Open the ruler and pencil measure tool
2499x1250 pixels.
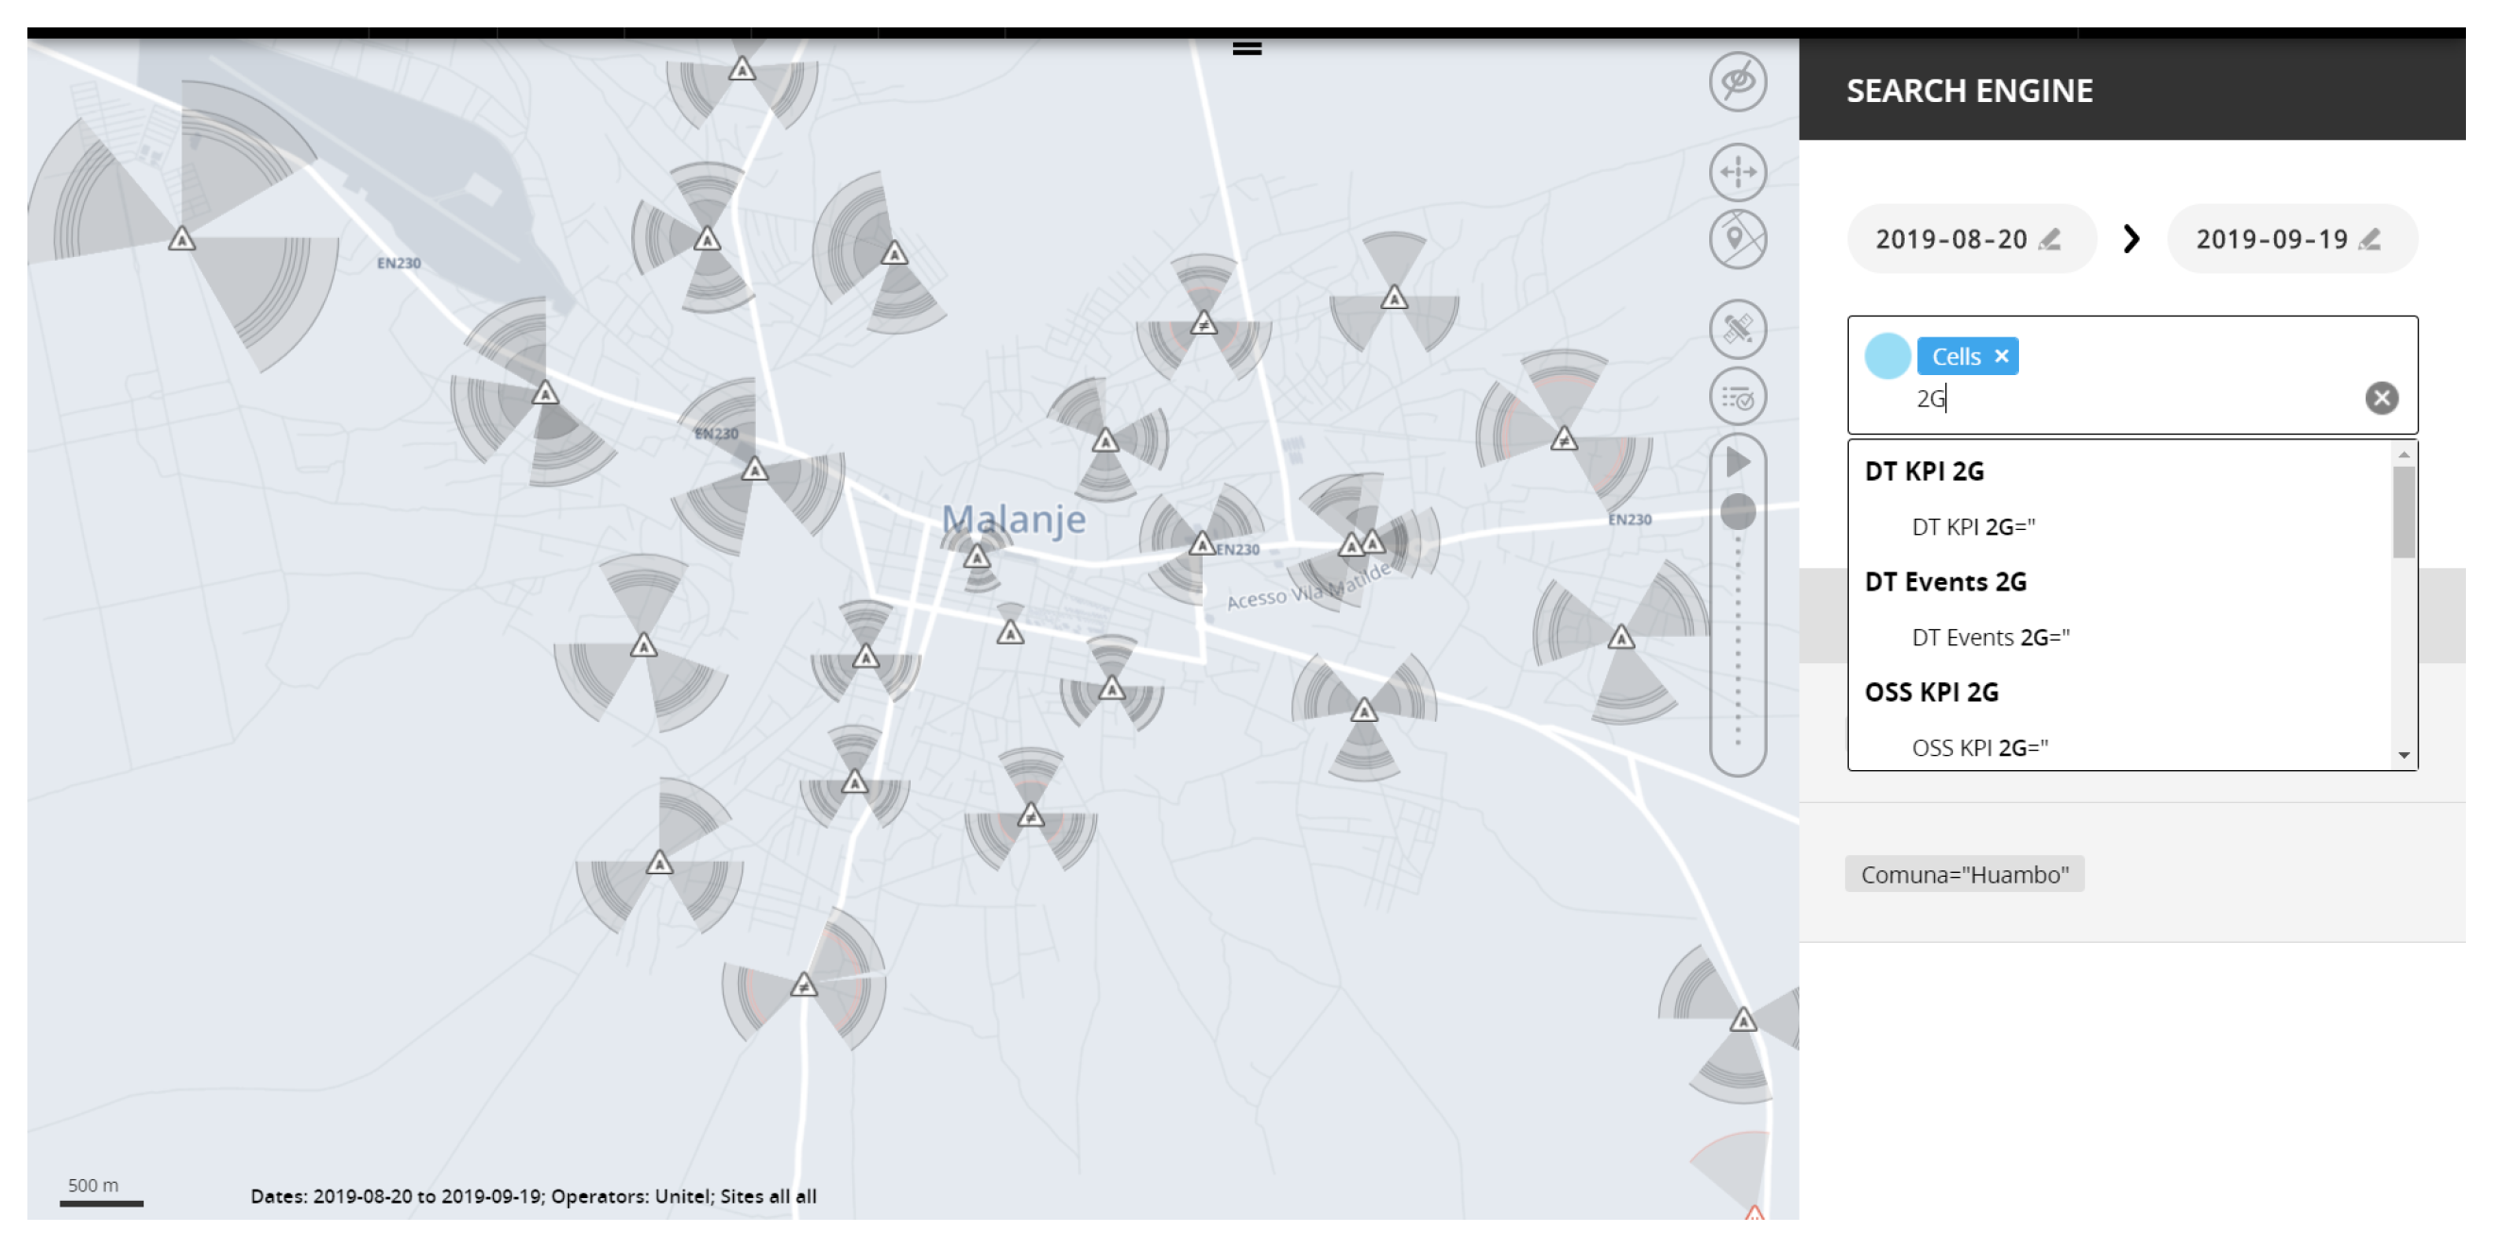click(x=1737, y=329)
